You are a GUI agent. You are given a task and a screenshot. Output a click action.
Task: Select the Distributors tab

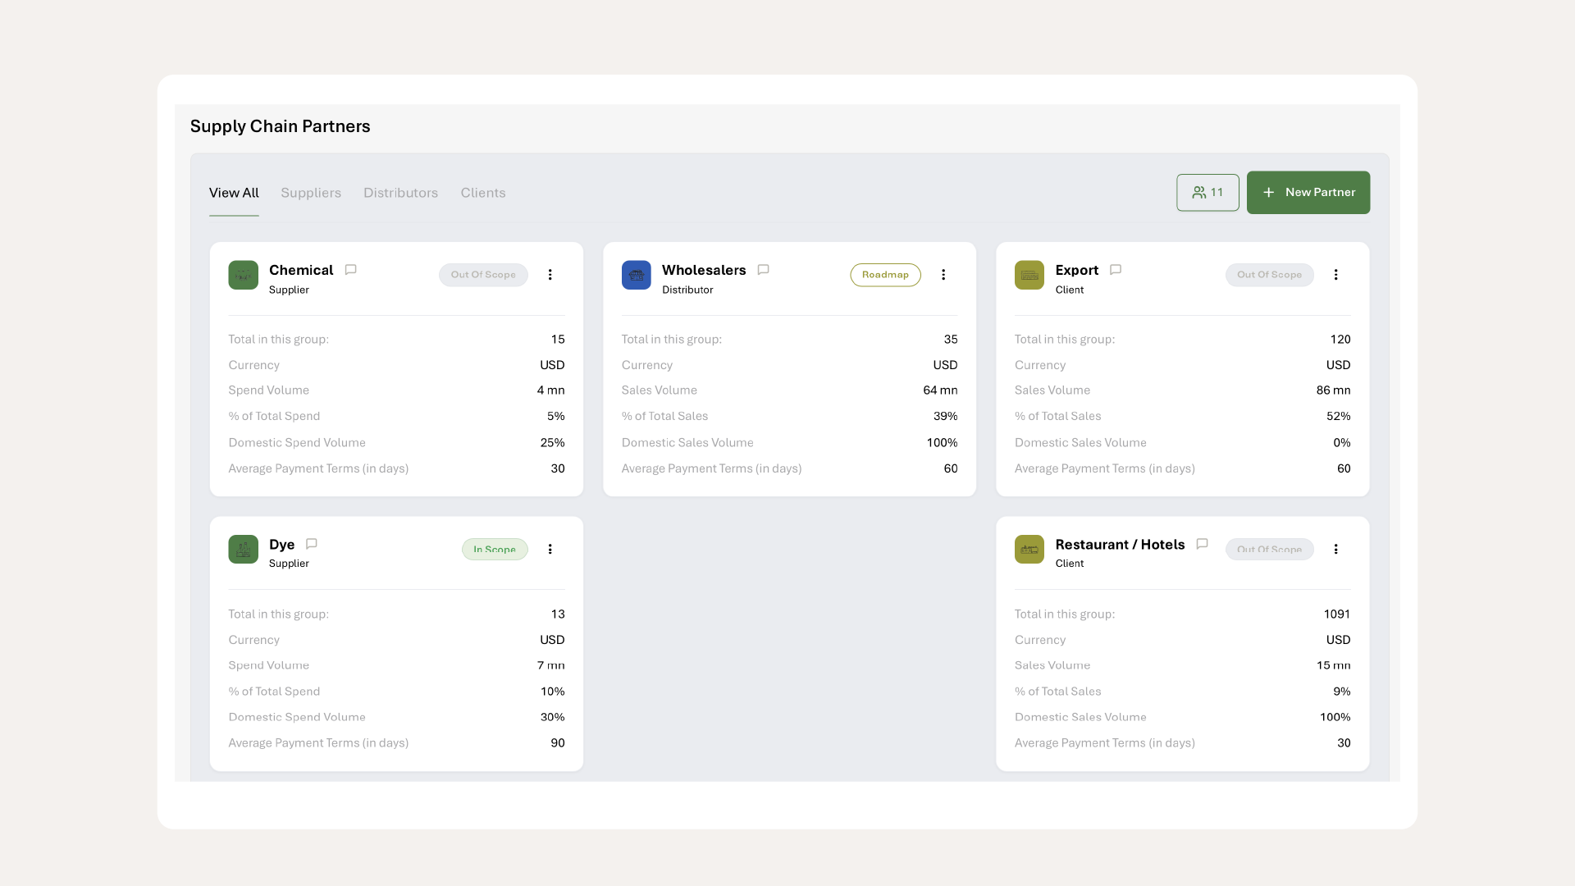(x=400, y=193)
